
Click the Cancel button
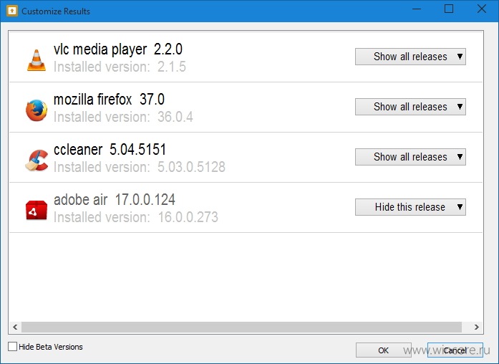click(455, 350)
